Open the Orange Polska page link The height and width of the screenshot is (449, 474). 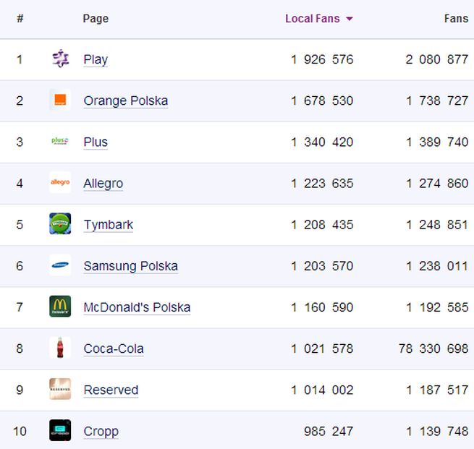(x=125, y=101)
